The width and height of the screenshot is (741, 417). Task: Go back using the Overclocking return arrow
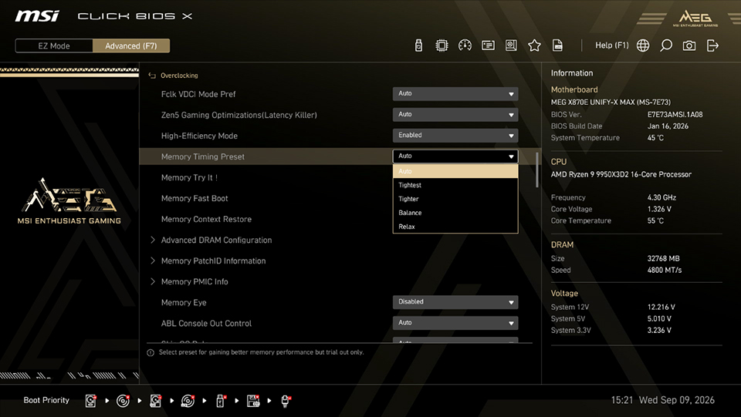(x=152, y=76)
